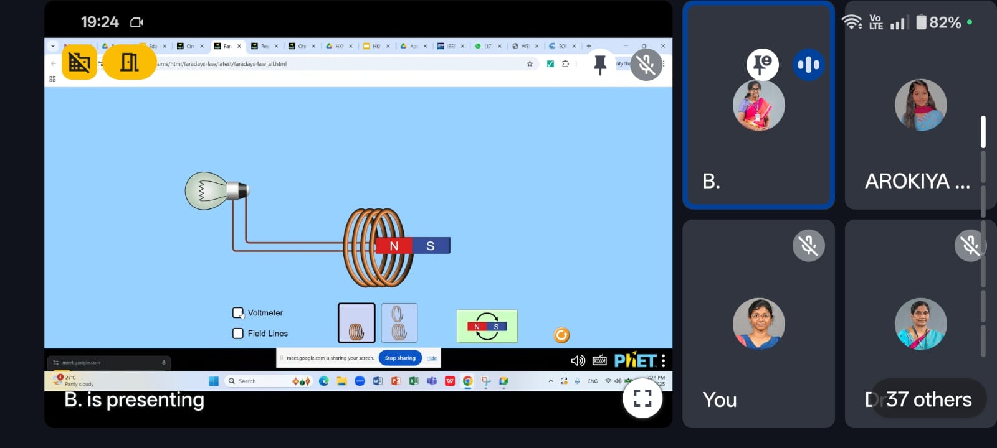Click the PhET logo

click(635, 360)
